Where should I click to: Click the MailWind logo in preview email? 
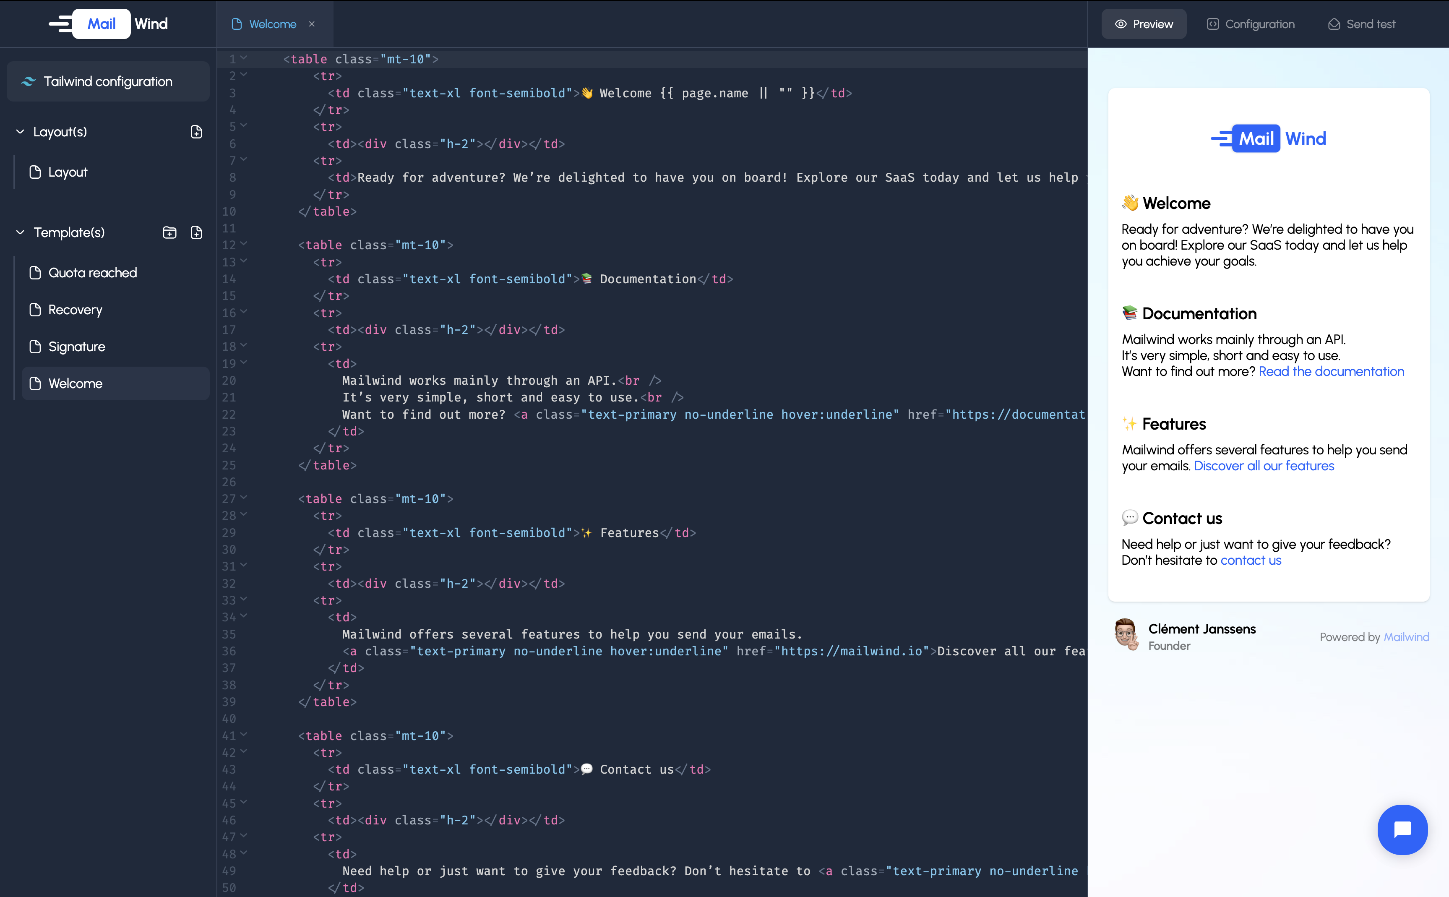[1268, 138]
